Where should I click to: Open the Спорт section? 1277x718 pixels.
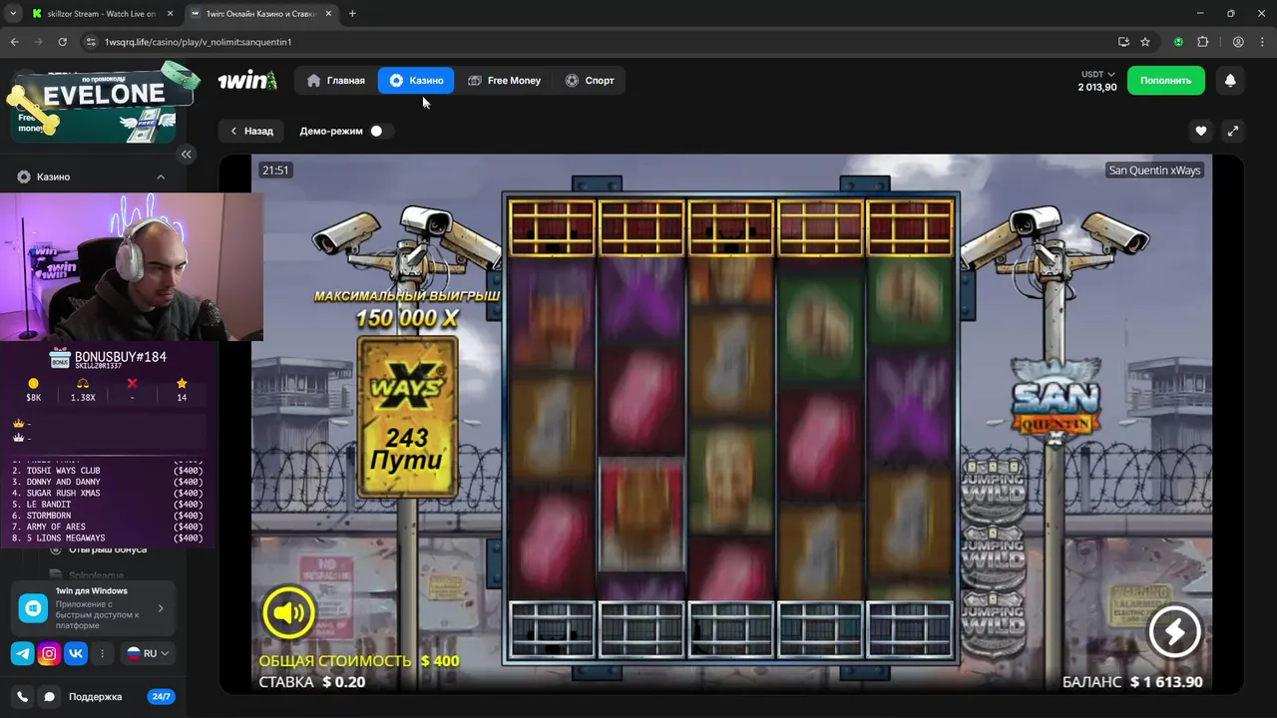point(590,81)
